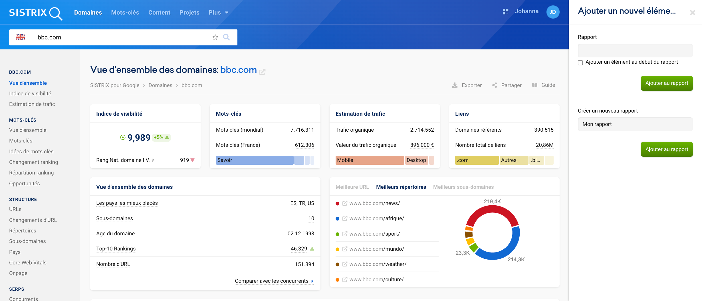Click the red down arrow beside rank 919
702x301 pixels.
tap(193, 160)
